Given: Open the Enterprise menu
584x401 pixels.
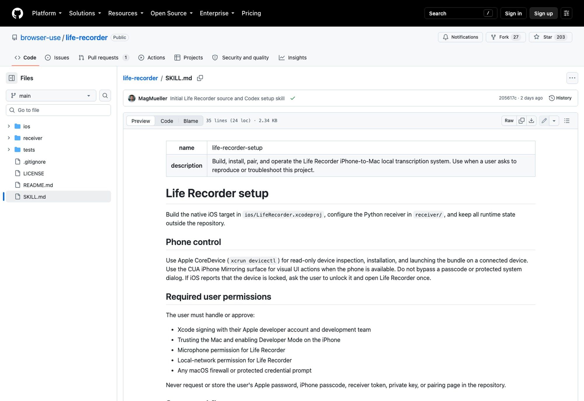Looking at the screenshot, I should (x=217, y=13).
